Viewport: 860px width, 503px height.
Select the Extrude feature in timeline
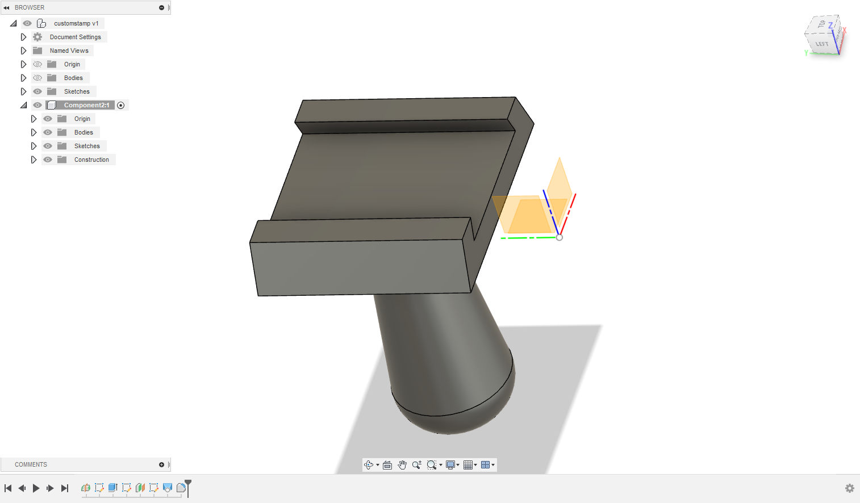pos(113,488)
